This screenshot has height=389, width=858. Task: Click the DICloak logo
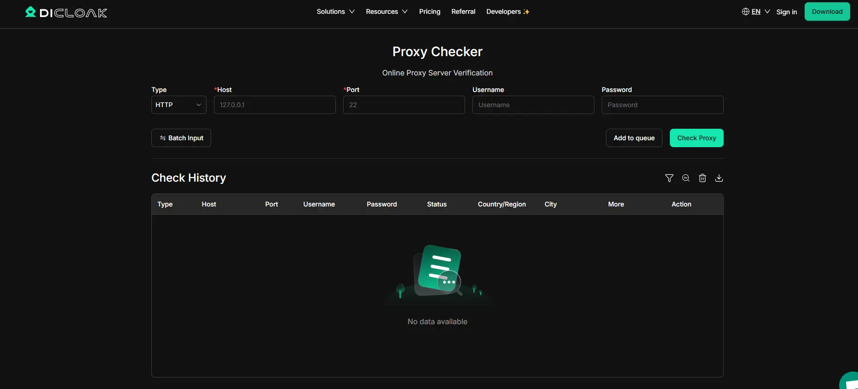point(66,12)
